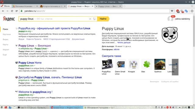Open Обновление программ taskbar window

pos(100,107)
